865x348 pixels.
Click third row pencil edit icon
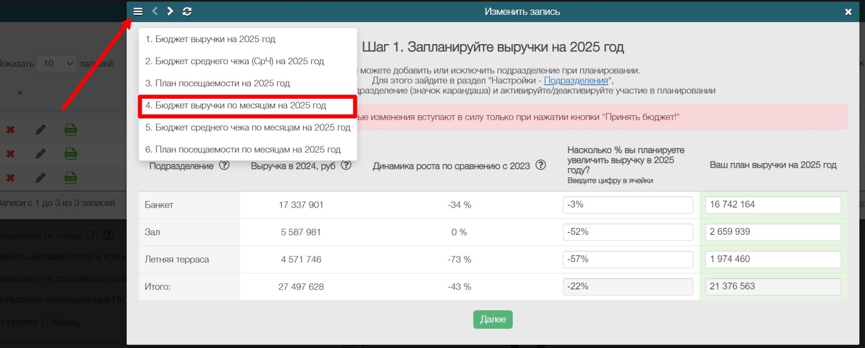click(40, 178)
